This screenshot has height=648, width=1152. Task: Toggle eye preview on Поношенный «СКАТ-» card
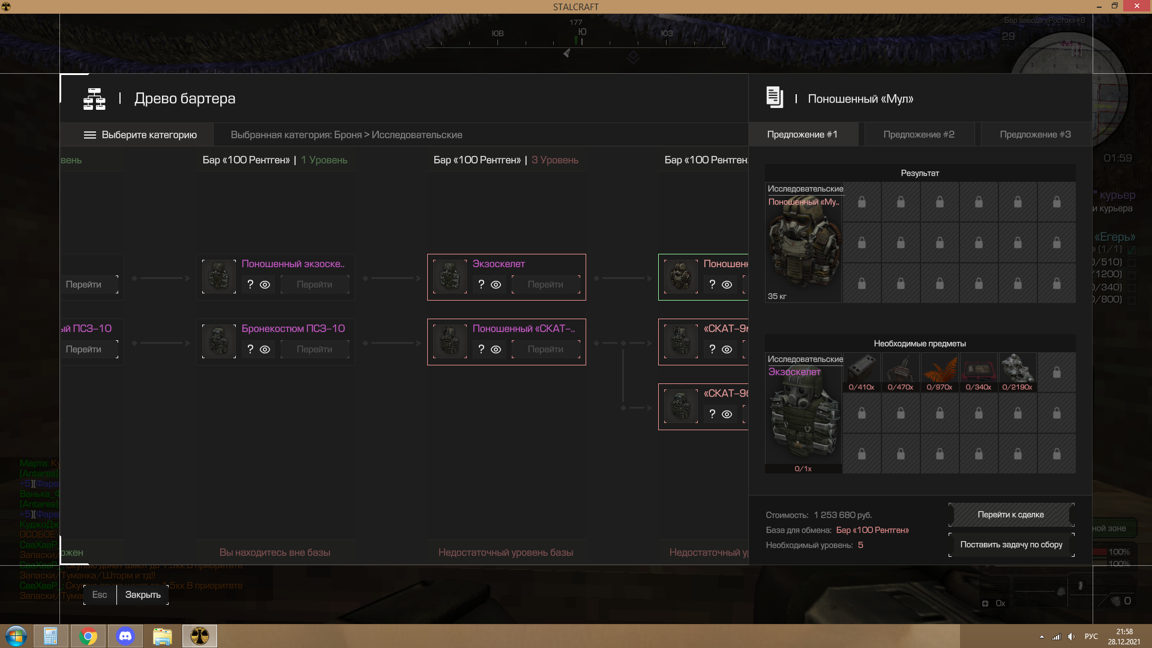[x=496, y=350]
